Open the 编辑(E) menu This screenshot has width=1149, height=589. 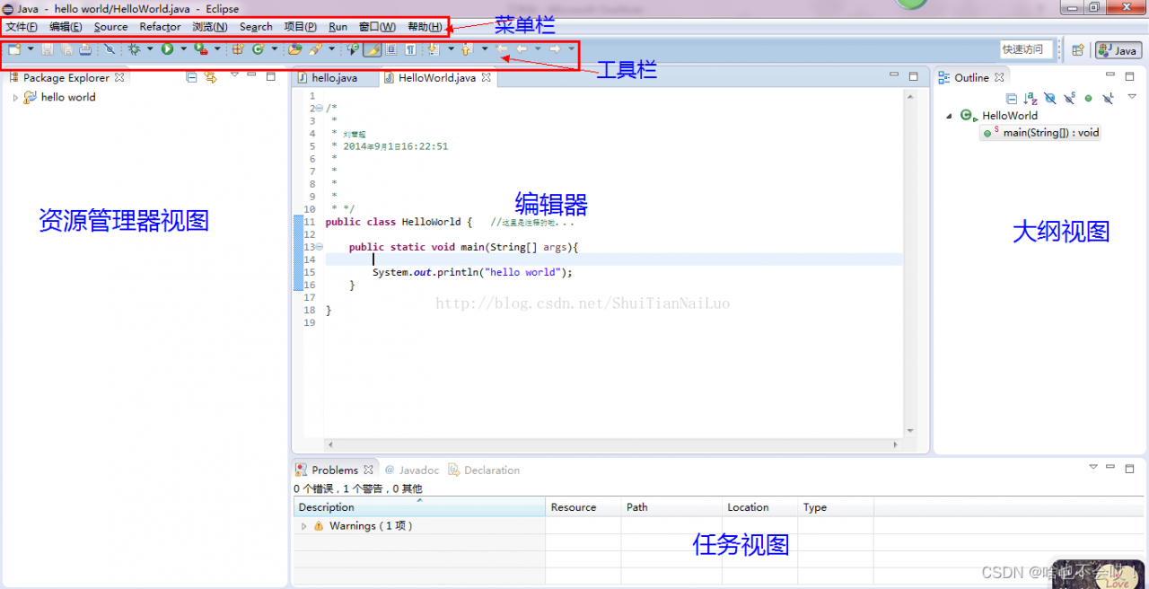(x=66, y=27)
